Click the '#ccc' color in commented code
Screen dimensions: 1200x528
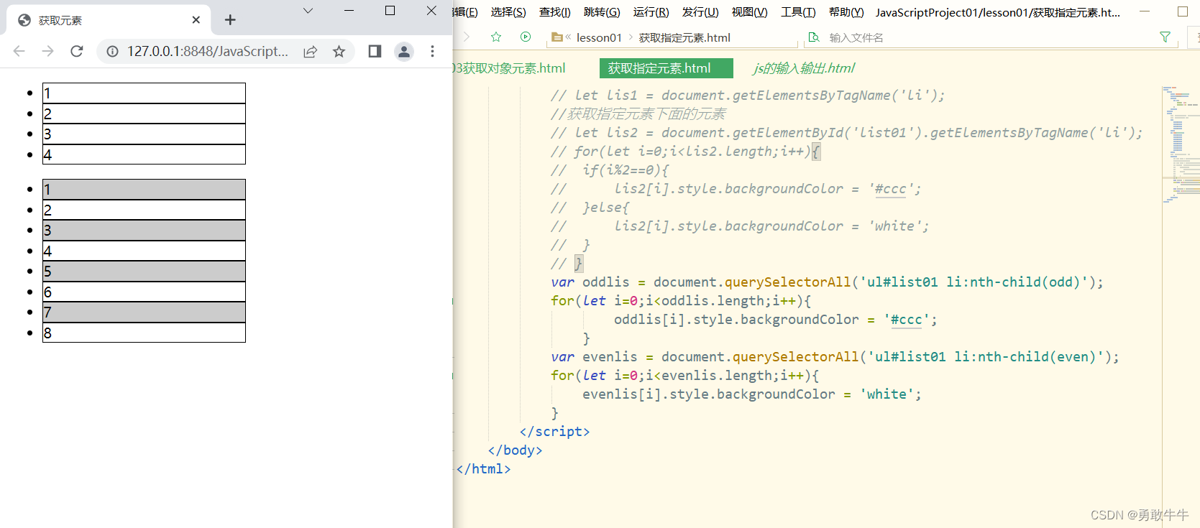click(x=890, y=189)
